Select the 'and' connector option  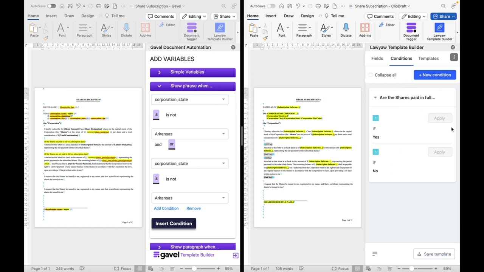pyautogui.click(x=158, y=145)
